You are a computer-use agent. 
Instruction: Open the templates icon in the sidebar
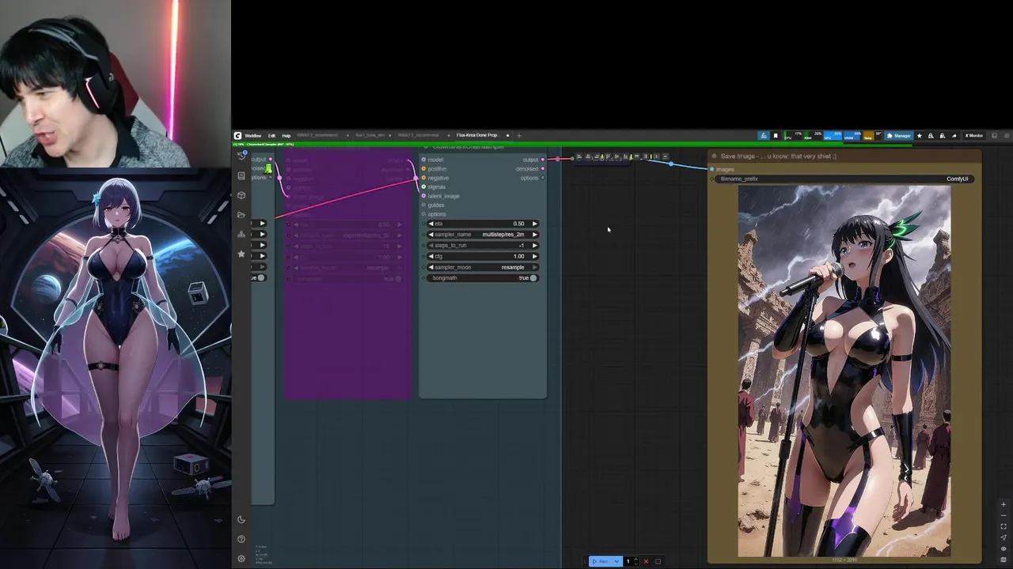click(x=241, y=234)
